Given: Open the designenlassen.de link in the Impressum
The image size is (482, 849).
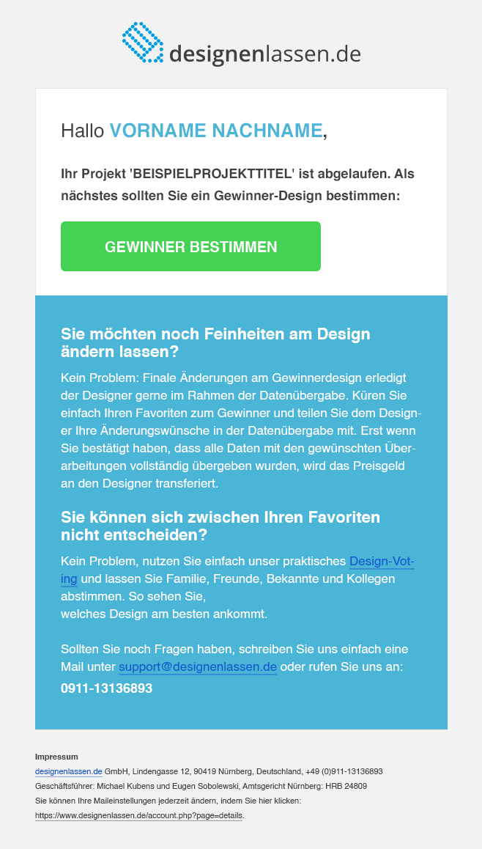Looking at the screenshot, I should [69, 771].
